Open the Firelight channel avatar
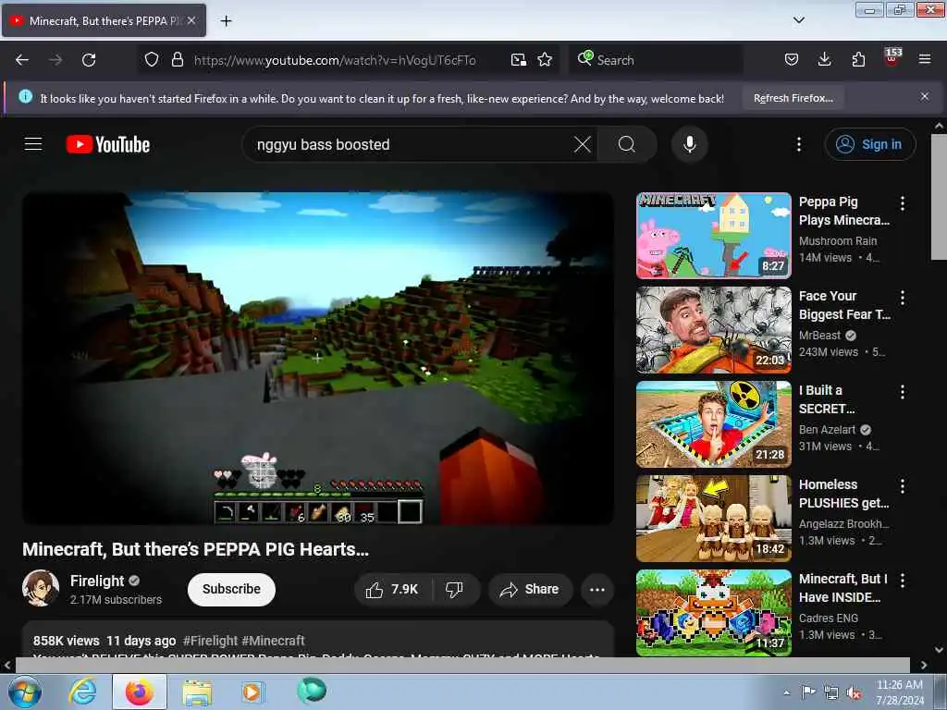947x710 pixels. tap(41, 588)
